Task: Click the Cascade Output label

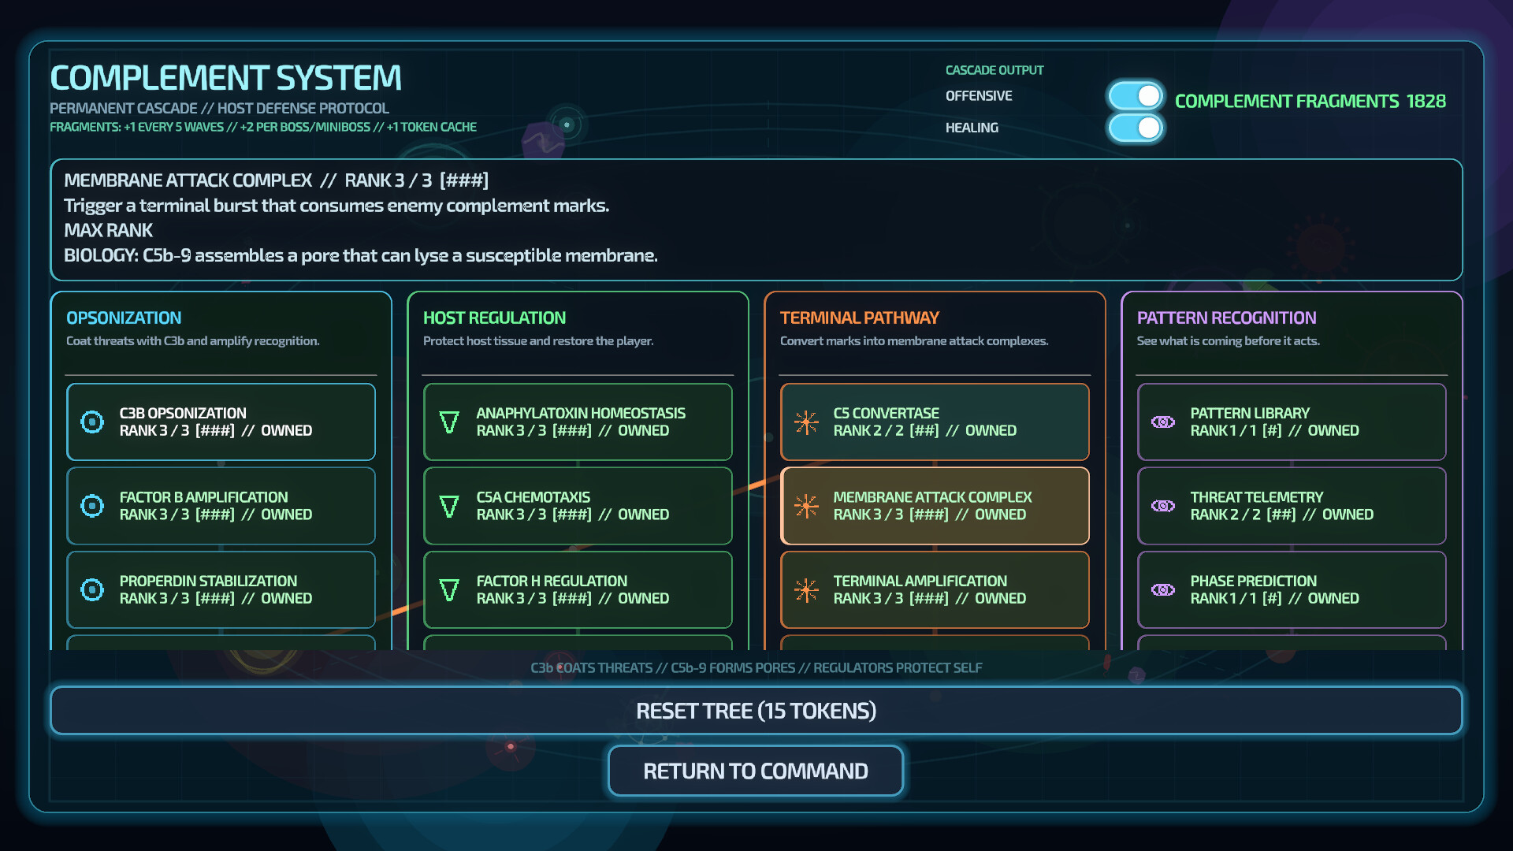Action: [994, 70]
